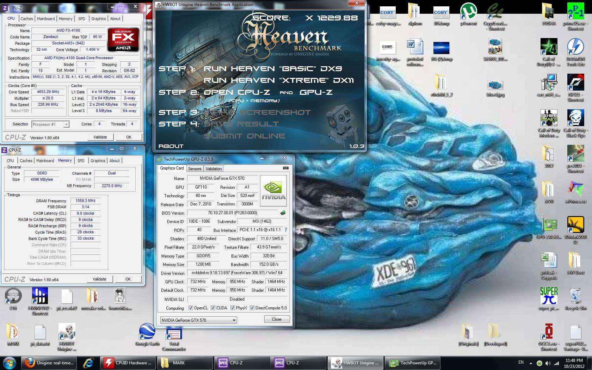
Task: Open the NFS11 shortcut icon
Action: click(575, 88)
